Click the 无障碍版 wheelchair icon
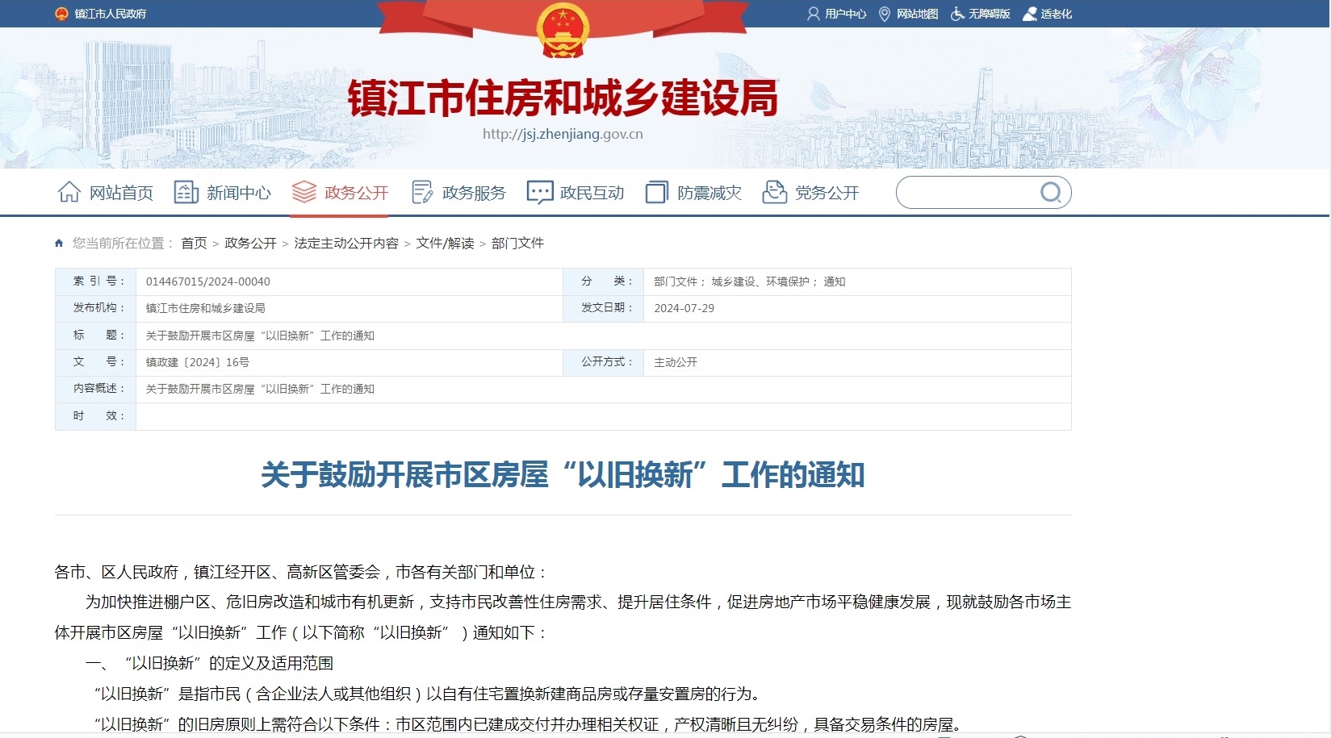This screenshot has height=738, width=1331. pyautogui.click(x=957, y=14)
